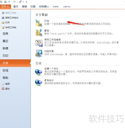125x128 pixels.
Task: Click the Unpack (解包) folder icon
Action: click(39, 33)
